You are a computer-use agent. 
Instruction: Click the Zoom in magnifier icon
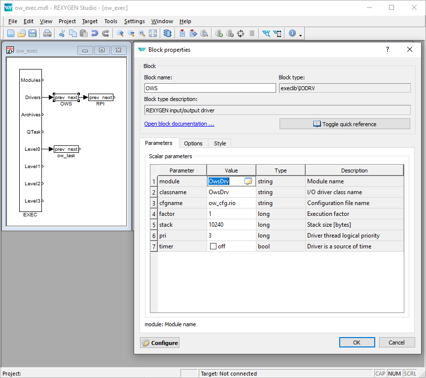[x=120, y=34]
